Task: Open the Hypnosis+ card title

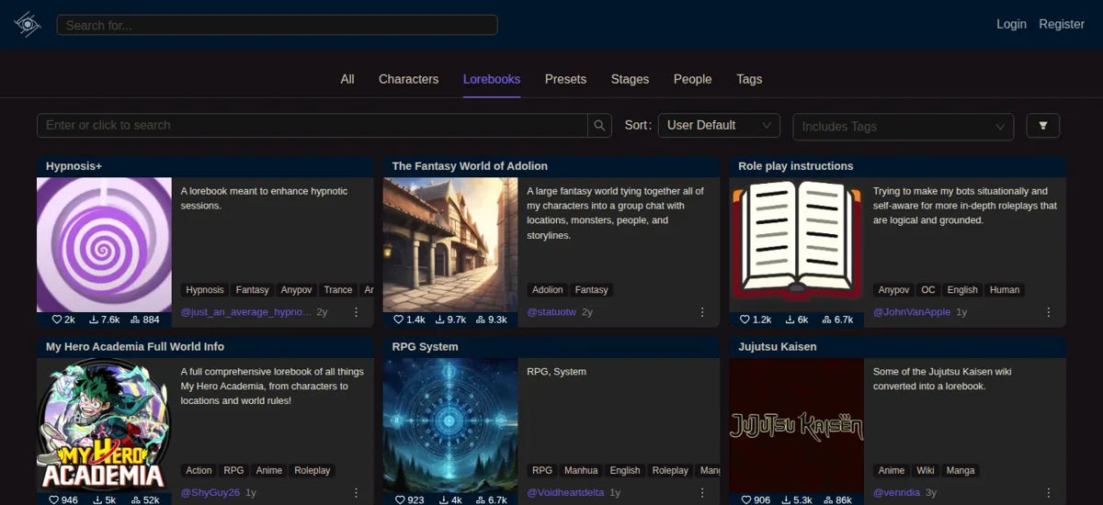Action: point(74,166)
